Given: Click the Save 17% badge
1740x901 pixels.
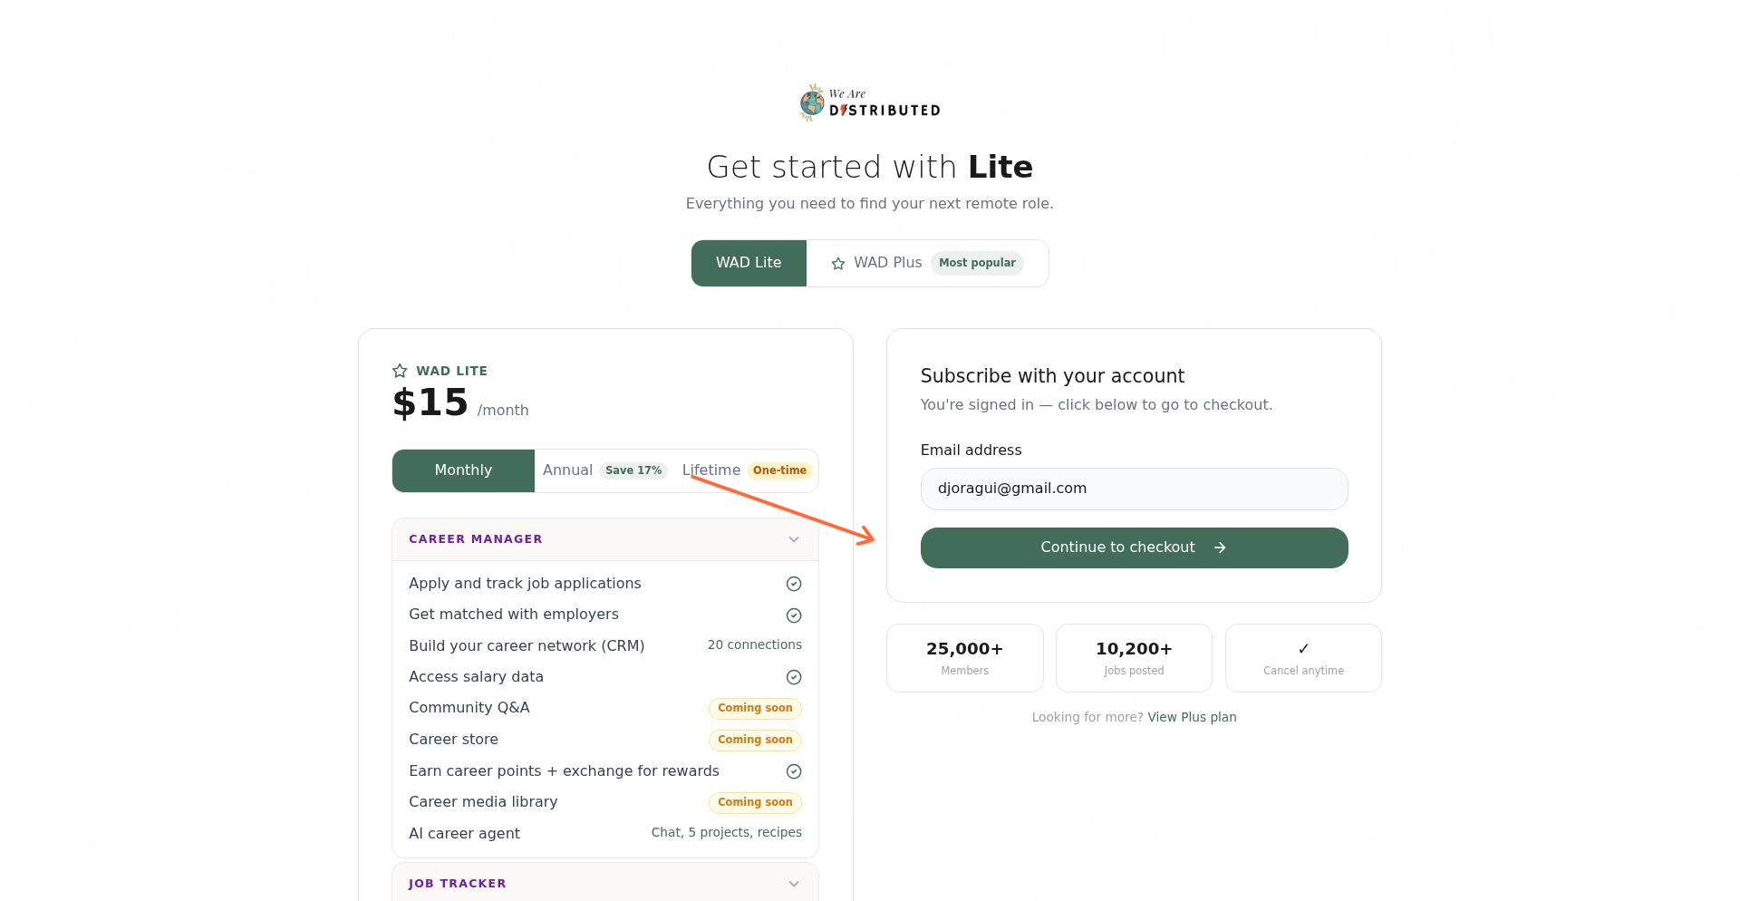Looking at the screenshot, I should [x=633, y=470].
